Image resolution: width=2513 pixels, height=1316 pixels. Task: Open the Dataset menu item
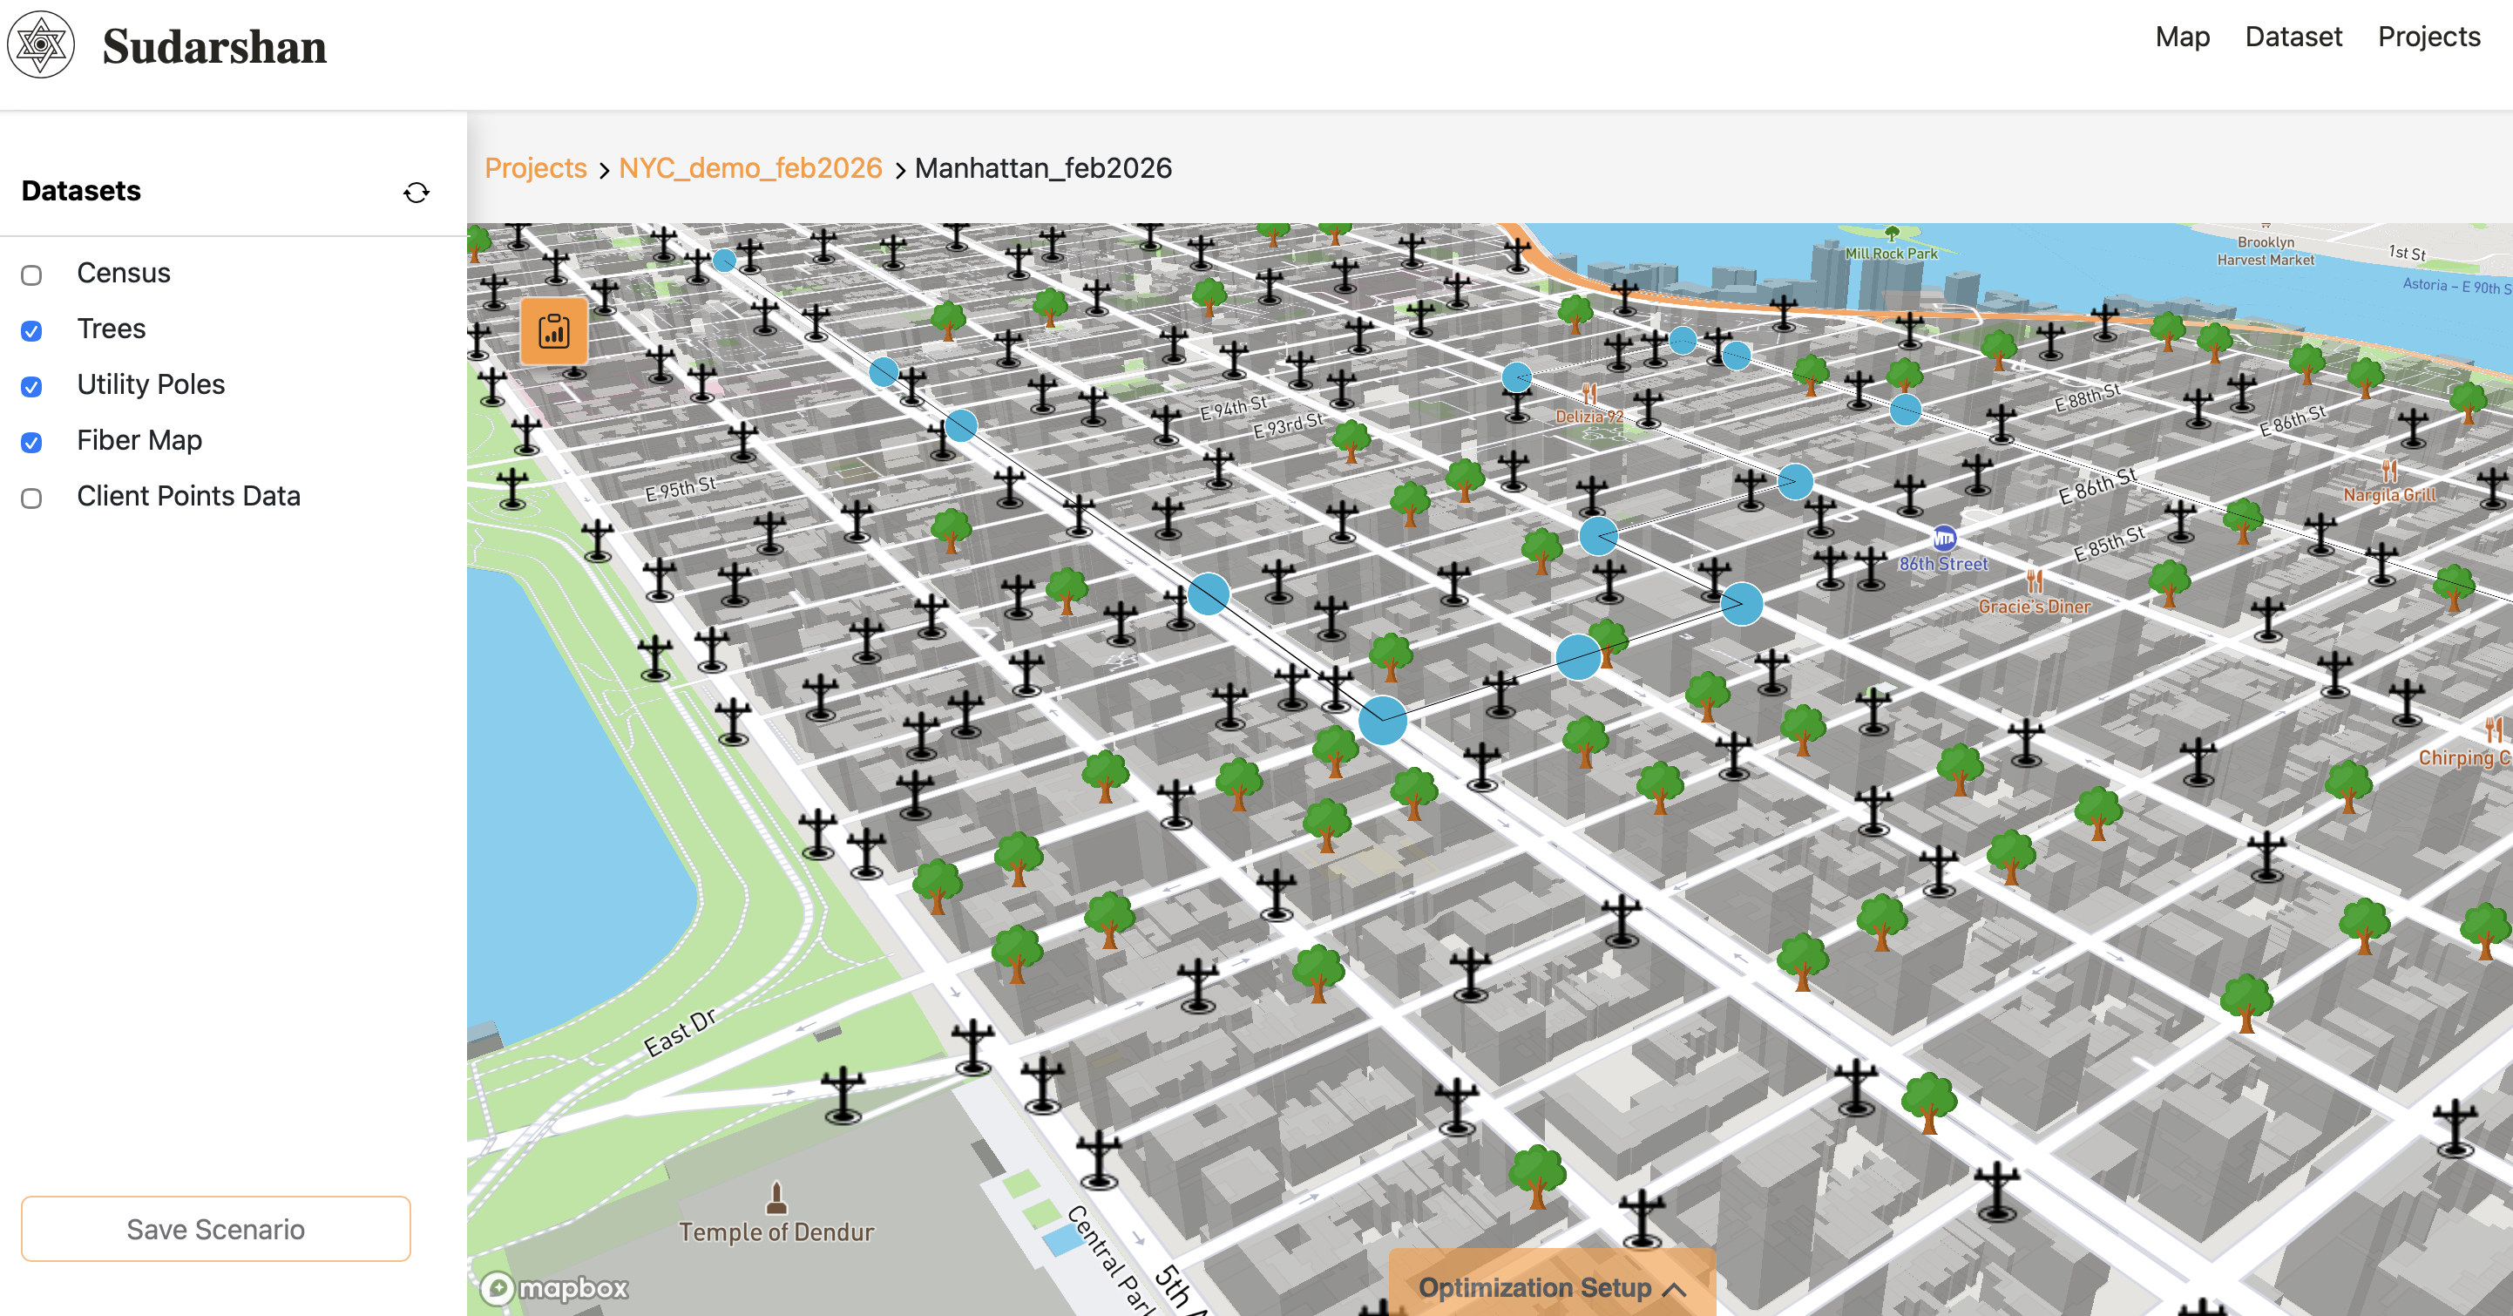[x=2294, y=37]
